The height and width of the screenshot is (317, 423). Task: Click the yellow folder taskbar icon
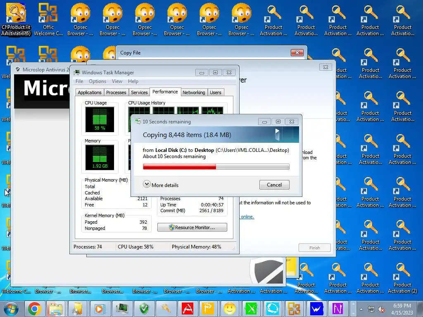77,309
